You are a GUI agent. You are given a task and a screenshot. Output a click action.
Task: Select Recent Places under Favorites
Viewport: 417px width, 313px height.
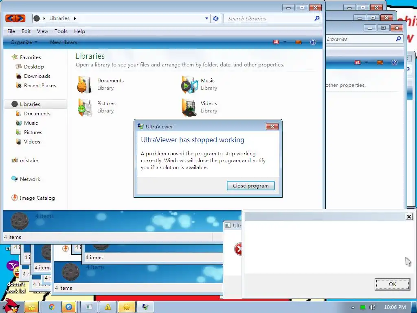(40, 86)
